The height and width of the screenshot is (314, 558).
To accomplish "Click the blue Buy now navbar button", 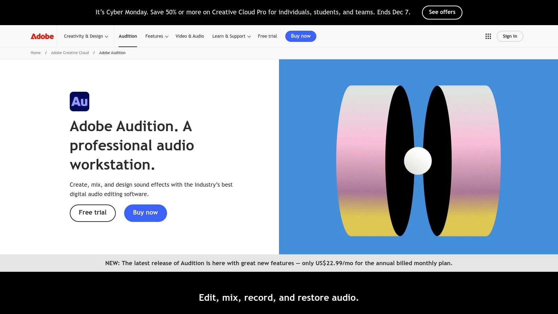I will [x=301, y=36].
